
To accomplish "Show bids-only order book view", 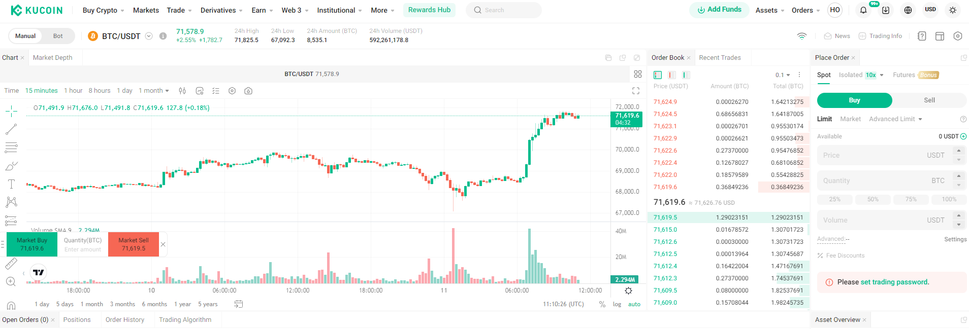I will [x=686, y=75].
